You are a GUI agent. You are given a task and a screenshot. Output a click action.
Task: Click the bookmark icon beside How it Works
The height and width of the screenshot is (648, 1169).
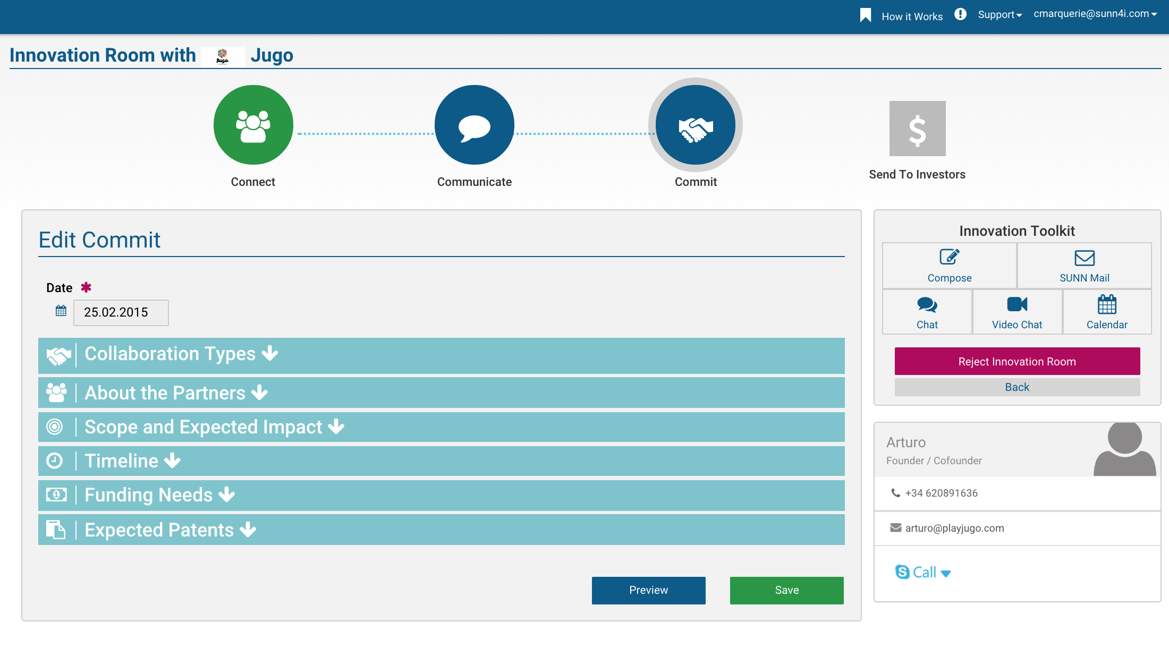[x=866, y=15]
